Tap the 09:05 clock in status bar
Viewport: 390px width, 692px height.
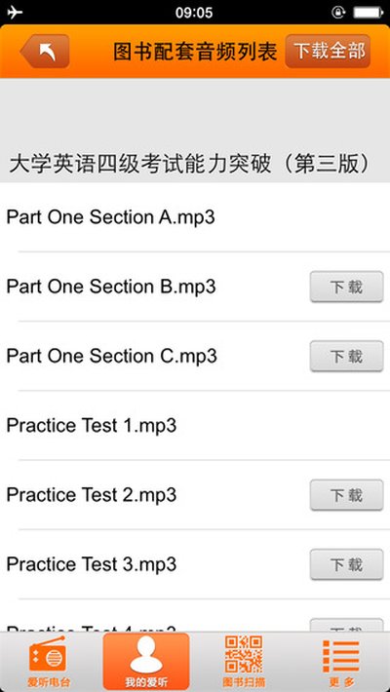click(194, 13)
